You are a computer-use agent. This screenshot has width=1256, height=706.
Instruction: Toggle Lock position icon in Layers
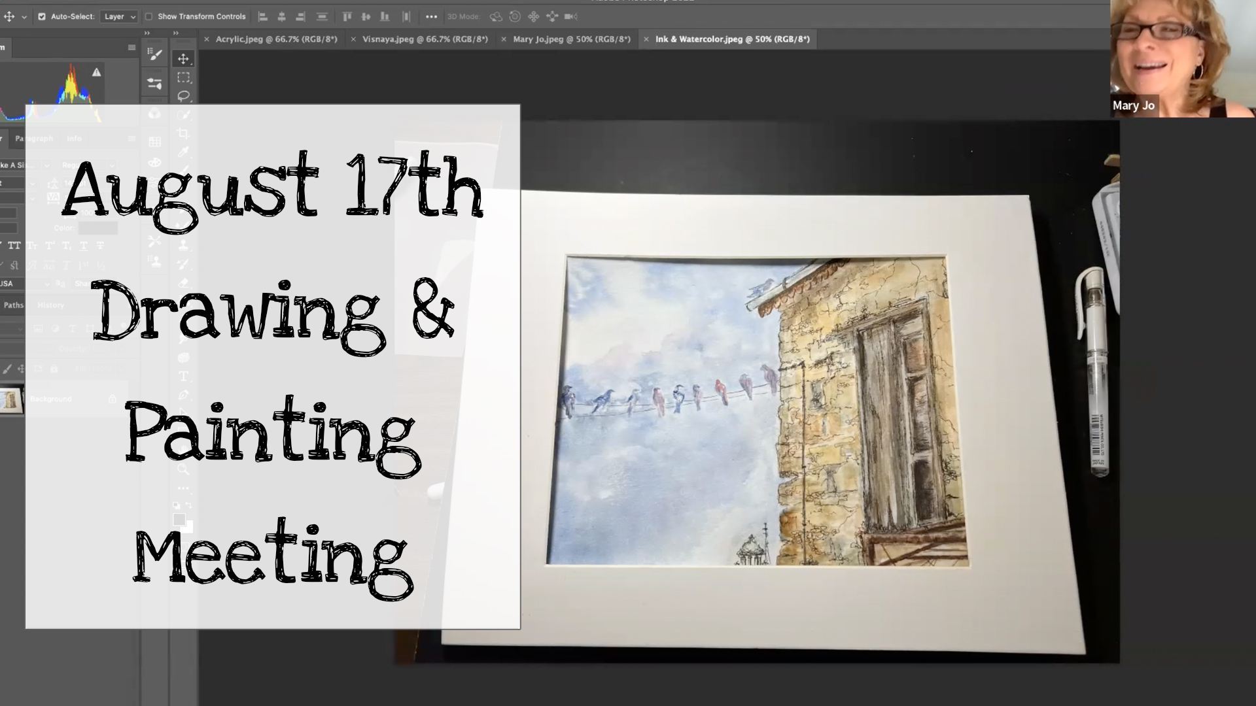[22, 369]
